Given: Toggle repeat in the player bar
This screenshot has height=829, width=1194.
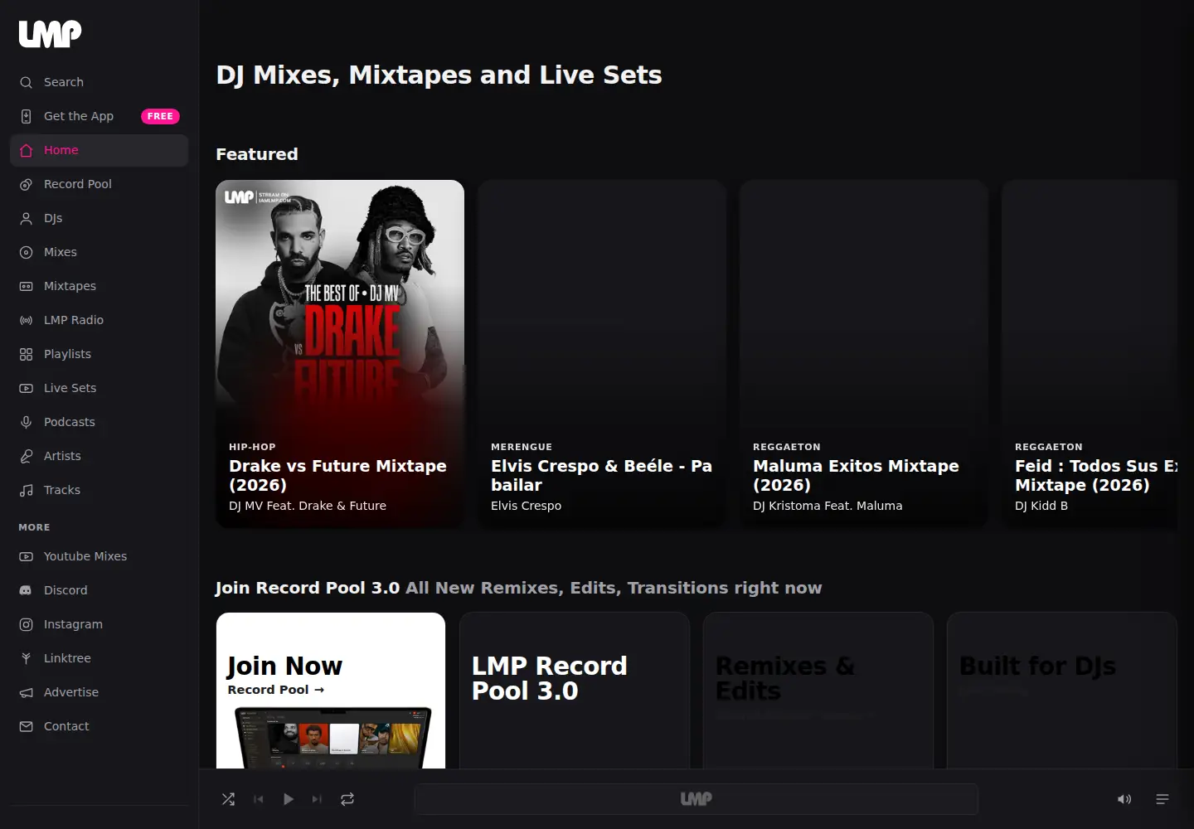Looking at the screenshot, I should pyautogui.click(x=347, y=799).
